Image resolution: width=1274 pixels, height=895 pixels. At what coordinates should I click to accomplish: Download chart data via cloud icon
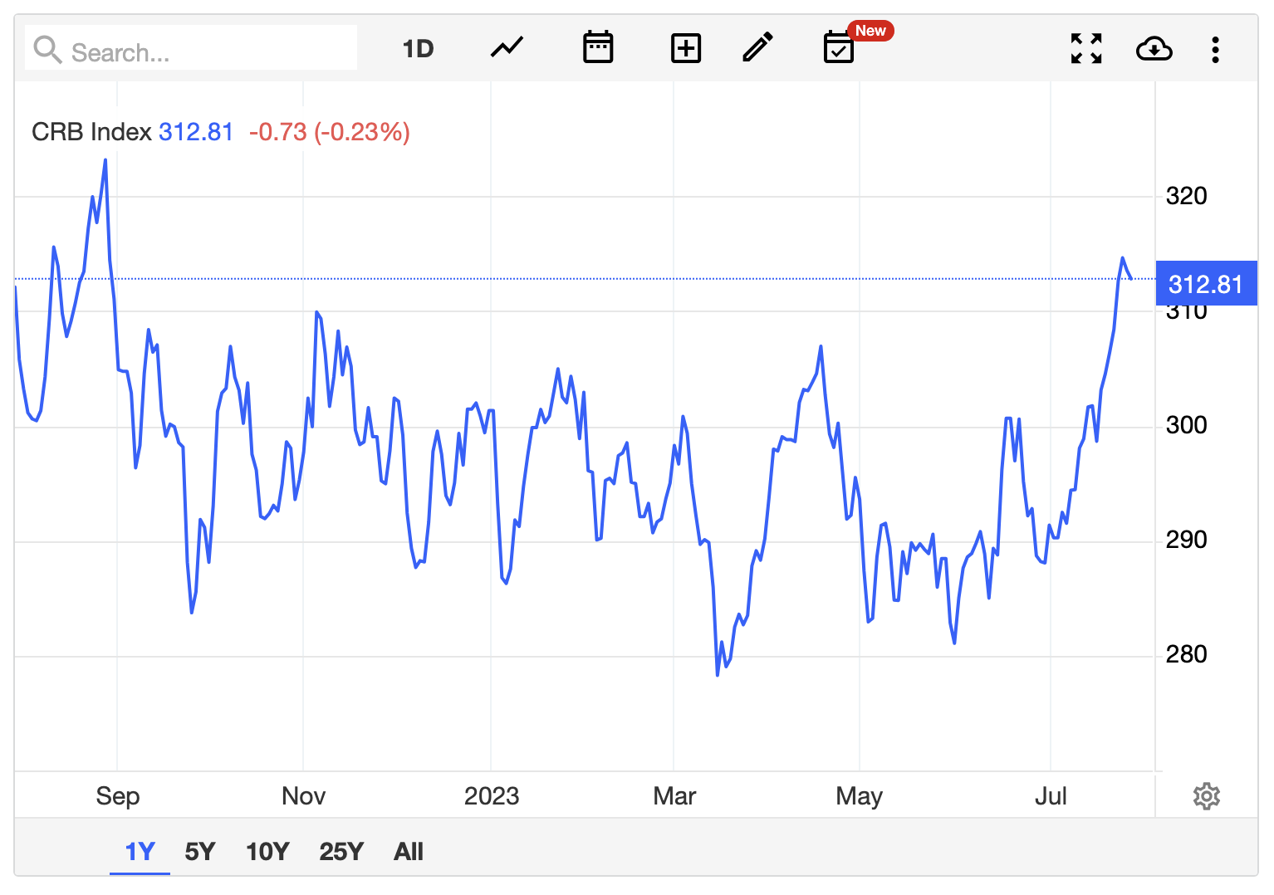(x=1154, y=49)
